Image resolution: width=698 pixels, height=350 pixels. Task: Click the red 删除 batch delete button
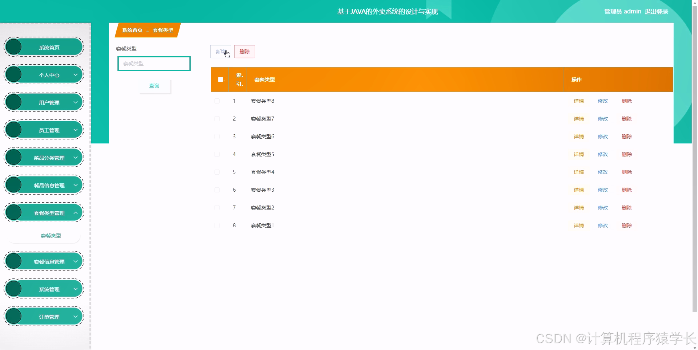245,52
